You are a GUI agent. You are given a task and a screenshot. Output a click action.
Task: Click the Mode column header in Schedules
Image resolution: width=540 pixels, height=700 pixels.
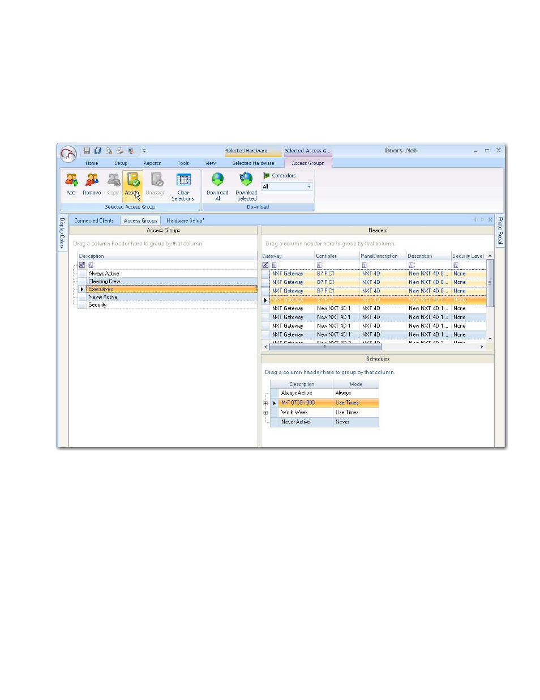pos(356,384)
